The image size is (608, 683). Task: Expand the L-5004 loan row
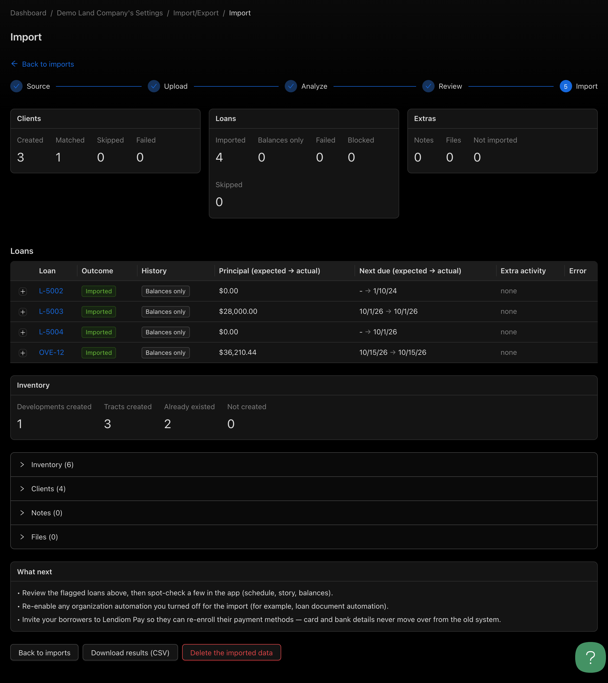pyautogui.click(x=23, y=333)
